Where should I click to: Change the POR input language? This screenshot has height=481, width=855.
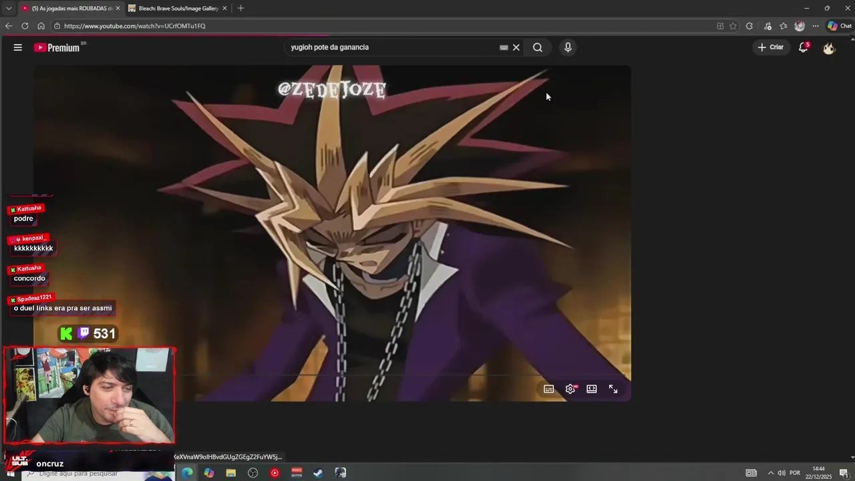(x=795, y=473)
